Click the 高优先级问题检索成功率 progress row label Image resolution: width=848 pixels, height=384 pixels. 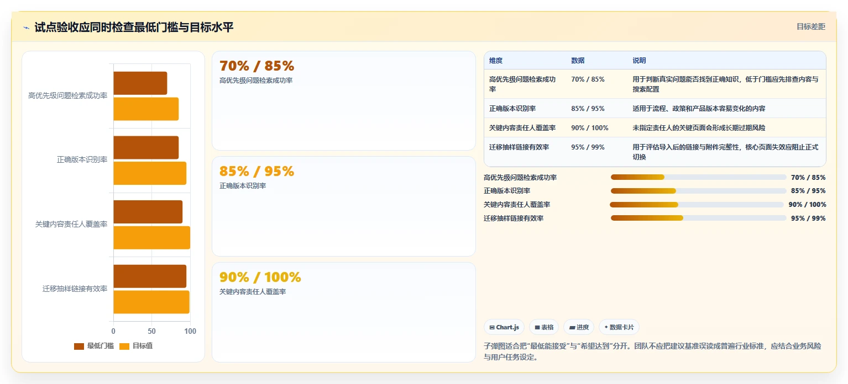(520, 178)
